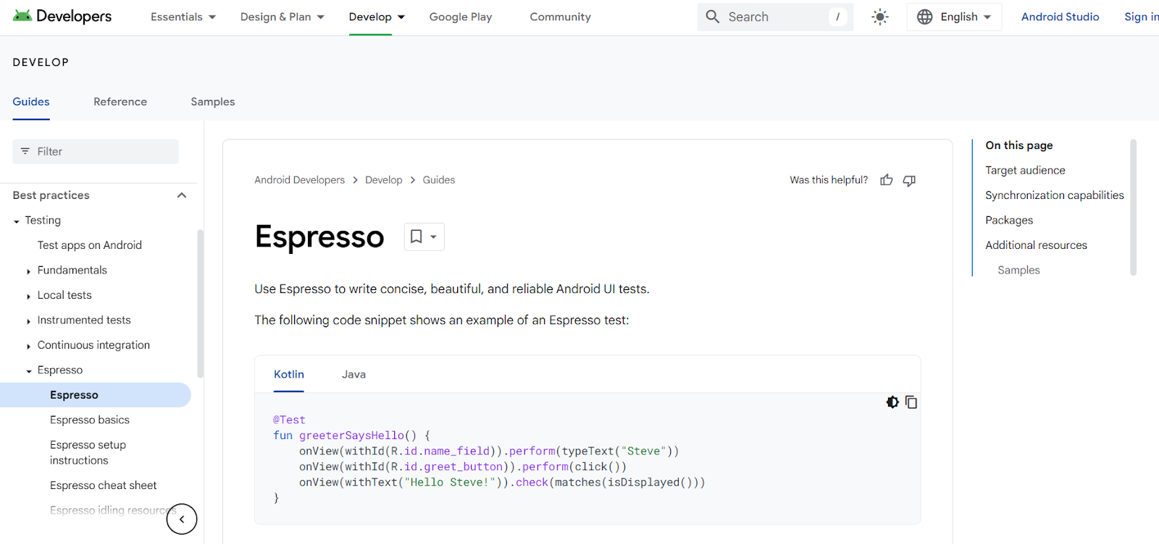Click the Search input field
Image resolution: width=1159 pixels, height=544 pixels.
tap(775, 17)
